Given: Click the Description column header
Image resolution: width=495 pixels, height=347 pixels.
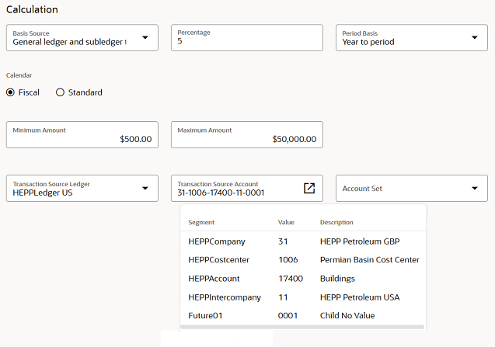Looking at the screenshot, I should click(x=336, y=222).
